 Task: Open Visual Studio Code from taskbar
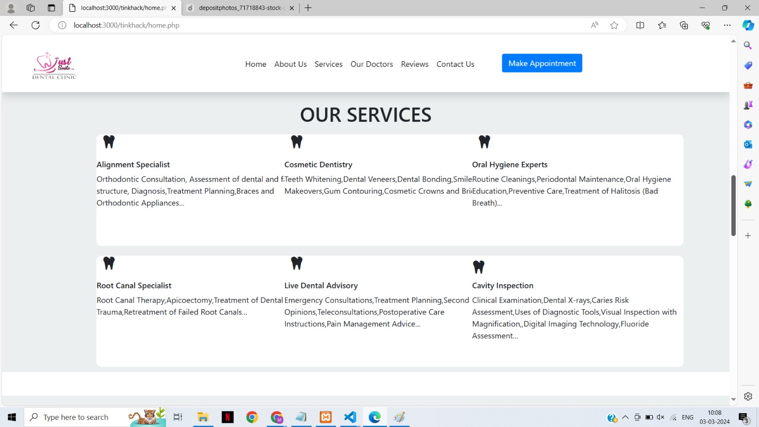pos(350,417)
